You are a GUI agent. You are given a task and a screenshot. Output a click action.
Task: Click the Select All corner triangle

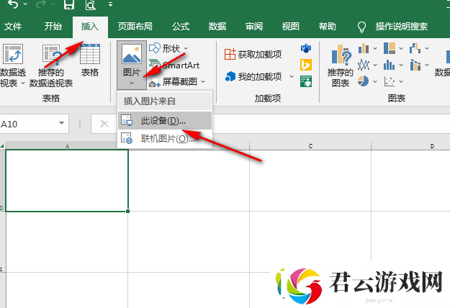coord(3,146)
